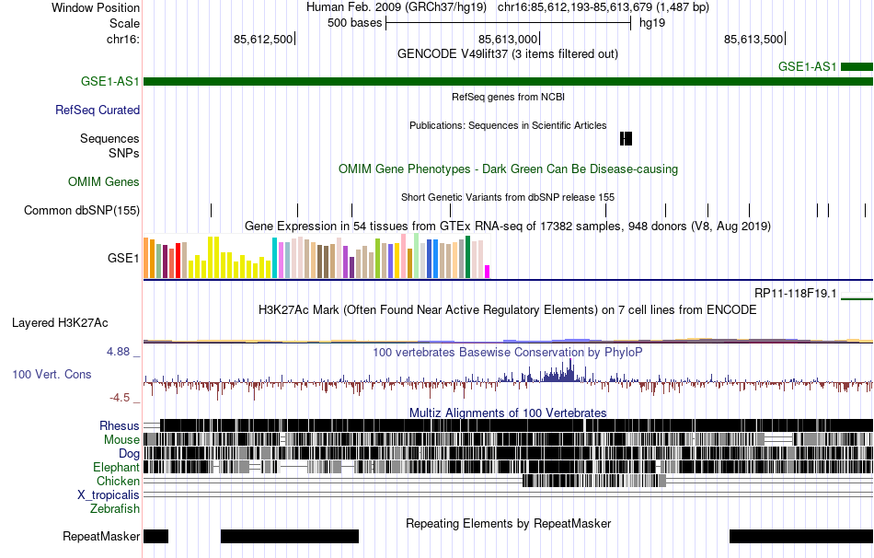Open the RefSeq Curated track label
874x558 pixels.
point(98,110)
